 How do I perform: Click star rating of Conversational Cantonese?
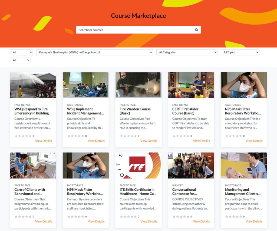[x=181, y=216]
